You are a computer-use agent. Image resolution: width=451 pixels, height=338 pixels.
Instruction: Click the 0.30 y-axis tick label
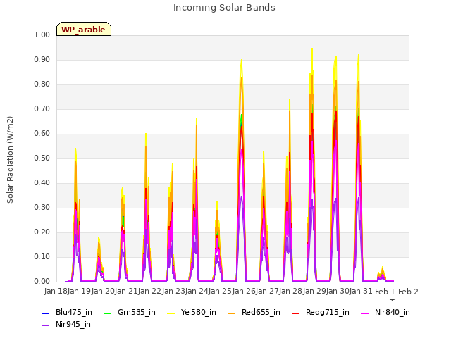pyautogui.click(x=42, y=208)
